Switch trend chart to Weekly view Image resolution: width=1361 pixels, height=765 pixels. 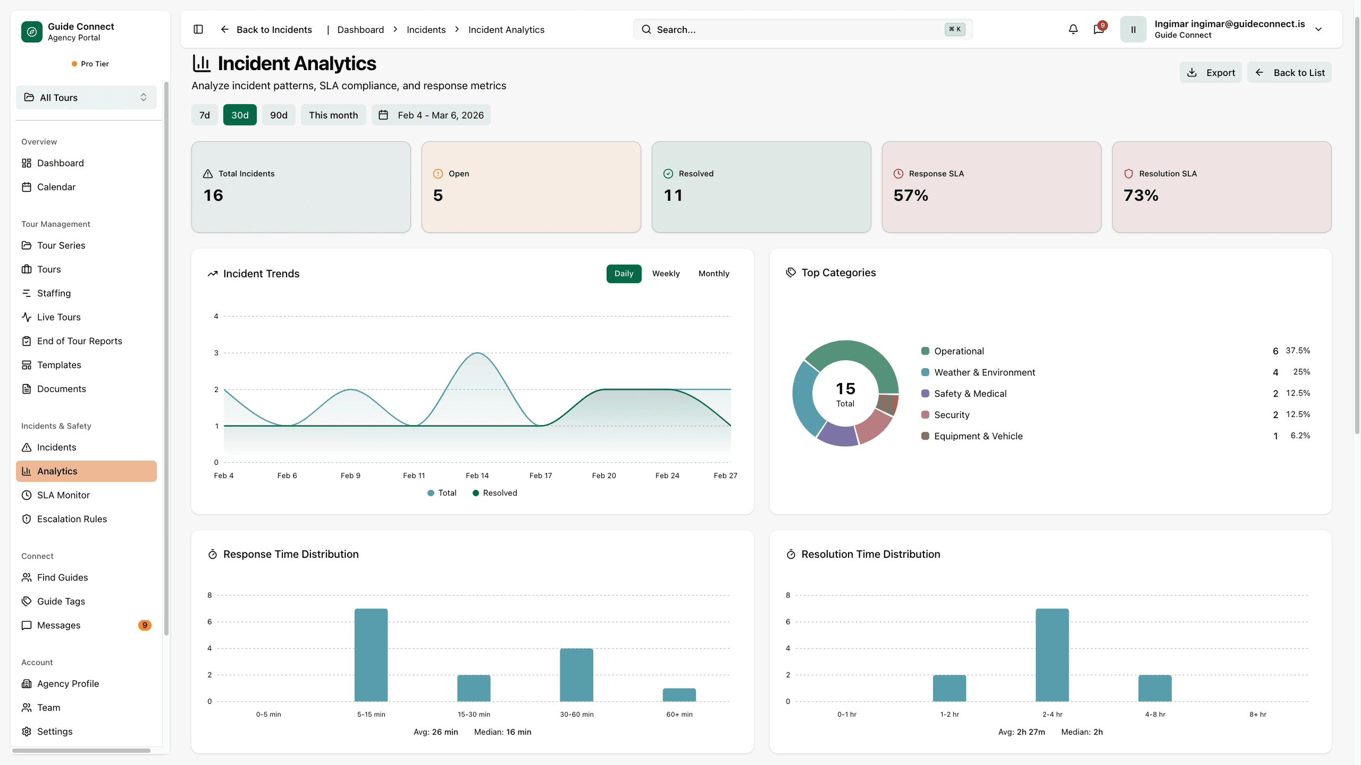pos(666,274)
